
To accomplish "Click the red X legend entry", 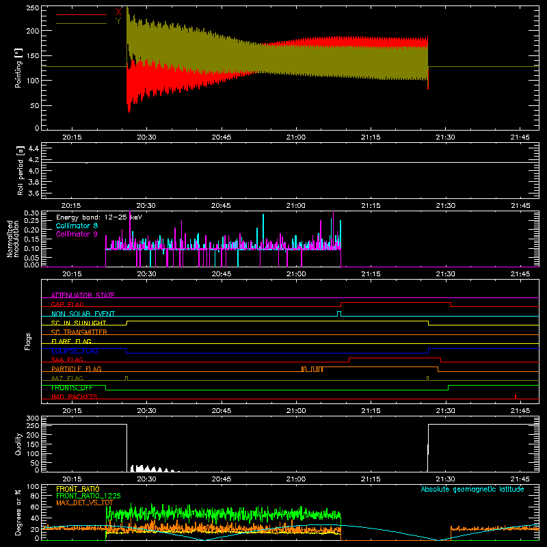I will [118, 12].
